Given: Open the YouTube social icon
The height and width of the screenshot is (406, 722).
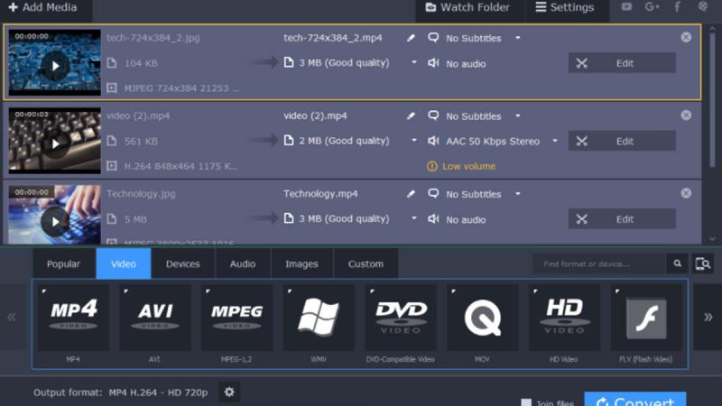Looking at the screenshot, I should click(x=626, y=7).
